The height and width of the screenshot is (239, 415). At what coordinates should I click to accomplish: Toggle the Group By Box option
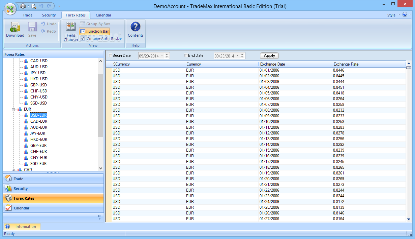95,24
